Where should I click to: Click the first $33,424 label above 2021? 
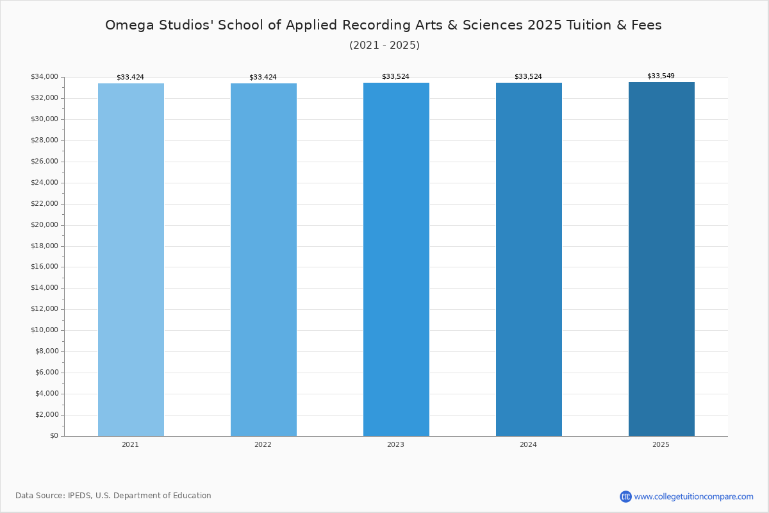pos(130,77)
